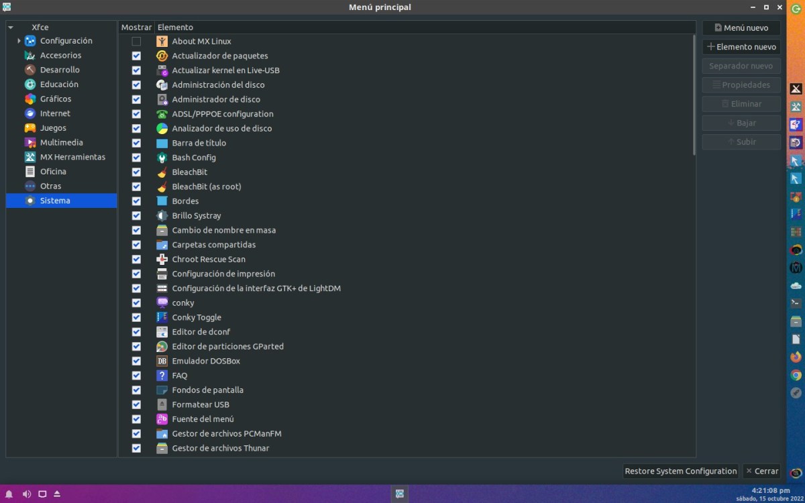Click the Editor de particiones GParted icon

pos(162,347)
